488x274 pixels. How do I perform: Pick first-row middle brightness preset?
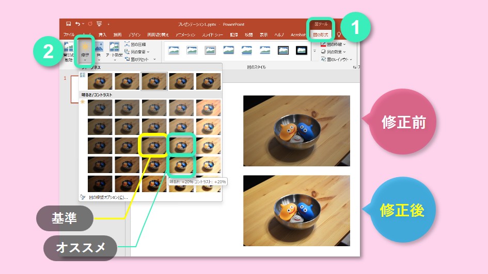point(154,108)
